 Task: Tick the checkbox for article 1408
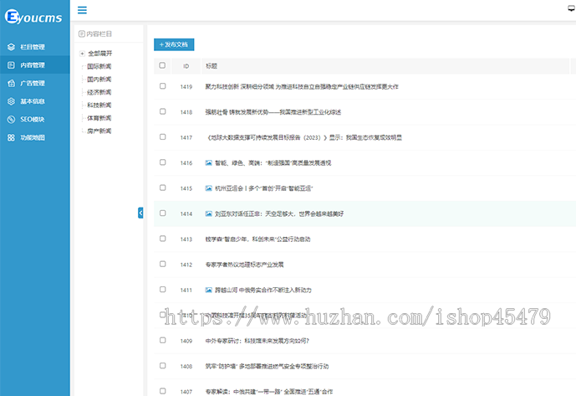click(x=163, y=365)
